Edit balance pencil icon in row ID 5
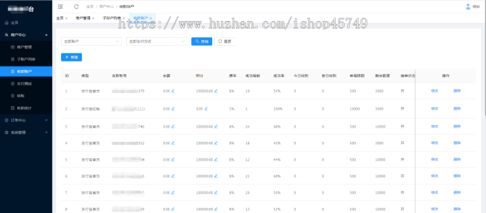The height and width of the screenshot is (213, 486). pyautogui.click(x=173, y=160)
